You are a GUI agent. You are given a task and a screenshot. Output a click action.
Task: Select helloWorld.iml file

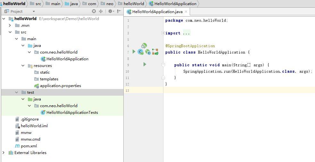(34, 126)
